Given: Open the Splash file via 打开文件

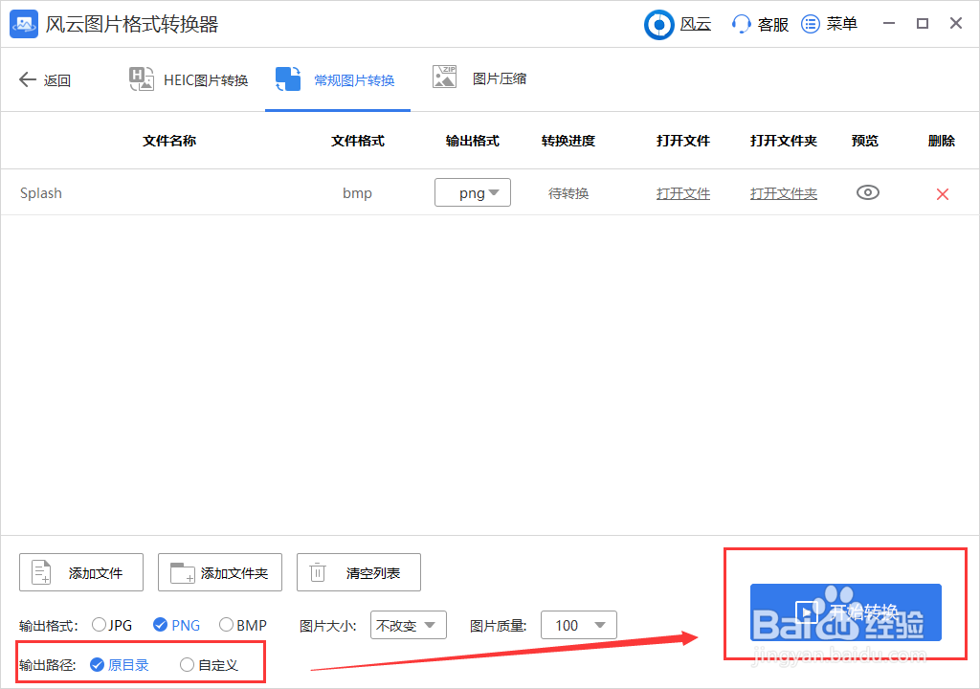Looking at the screenshot, I should [x=683, y=192].
